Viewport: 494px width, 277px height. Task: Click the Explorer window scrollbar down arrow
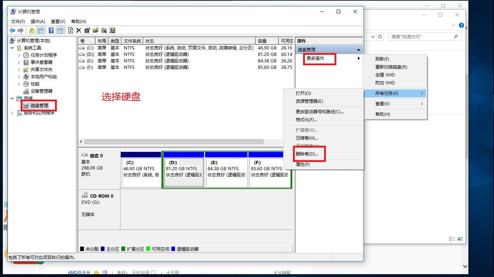[x=465, y=266]
